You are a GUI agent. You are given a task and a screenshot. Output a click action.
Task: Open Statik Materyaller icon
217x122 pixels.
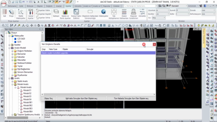coord(21,14)
